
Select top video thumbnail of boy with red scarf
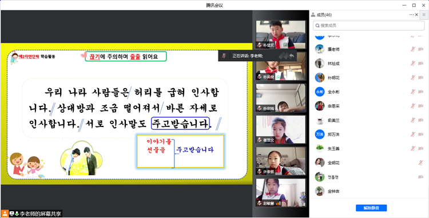[x=281, y=35]
